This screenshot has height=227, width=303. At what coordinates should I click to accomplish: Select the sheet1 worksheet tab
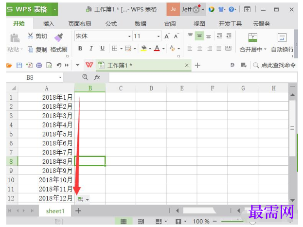click(55, 211)
